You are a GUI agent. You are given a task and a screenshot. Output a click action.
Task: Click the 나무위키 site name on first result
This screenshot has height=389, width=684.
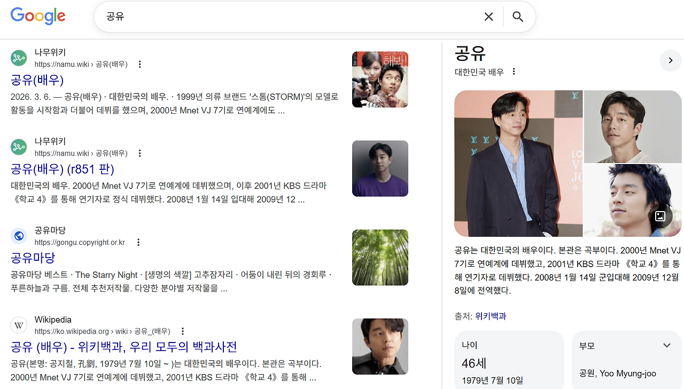(x=50, y=52)
